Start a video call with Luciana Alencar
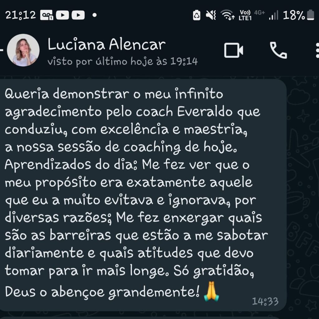319x319 pixels. point(234,50)
